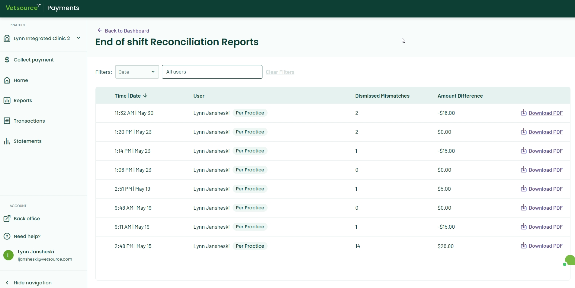
Task: Click the Transactions list icon
Action: [7, 121]
